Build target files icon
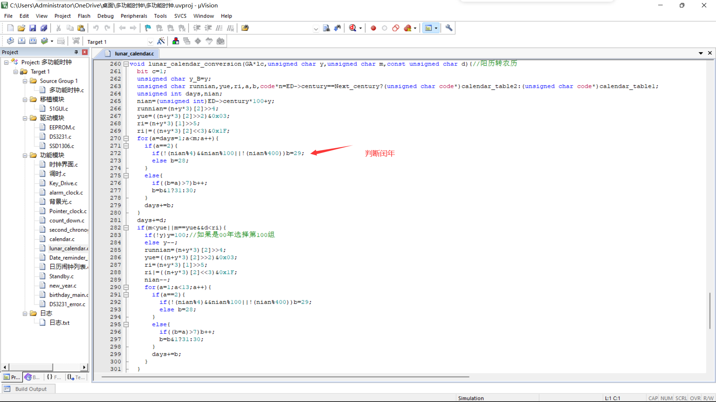 click(22, 41)
